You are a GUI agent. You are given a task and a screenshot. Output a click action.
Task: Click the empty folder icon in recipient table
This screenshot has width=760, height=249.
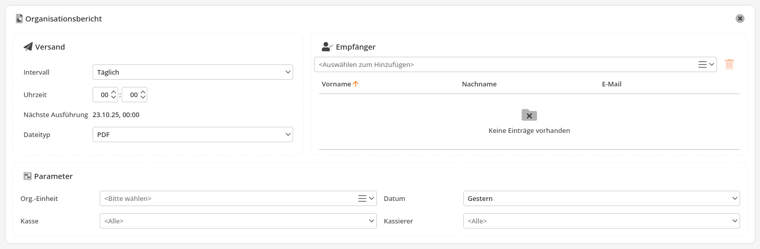pyautogui.click(x=529, y=115)
